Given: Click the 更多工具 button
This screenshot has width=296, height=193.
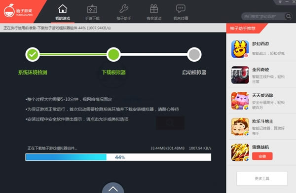Looking at the screenshot, I should pos(262,178).
